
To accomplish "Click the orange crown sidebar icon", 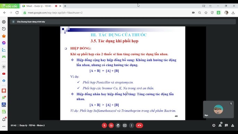I will [4, 36].
